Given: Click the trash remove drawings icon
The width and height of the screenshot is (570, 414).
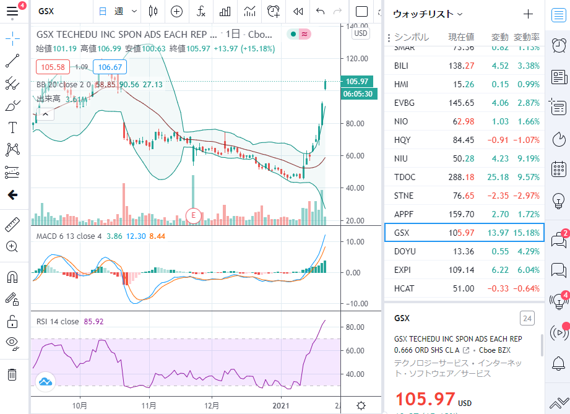Looking at the screenshot, I should click(12, 374).
